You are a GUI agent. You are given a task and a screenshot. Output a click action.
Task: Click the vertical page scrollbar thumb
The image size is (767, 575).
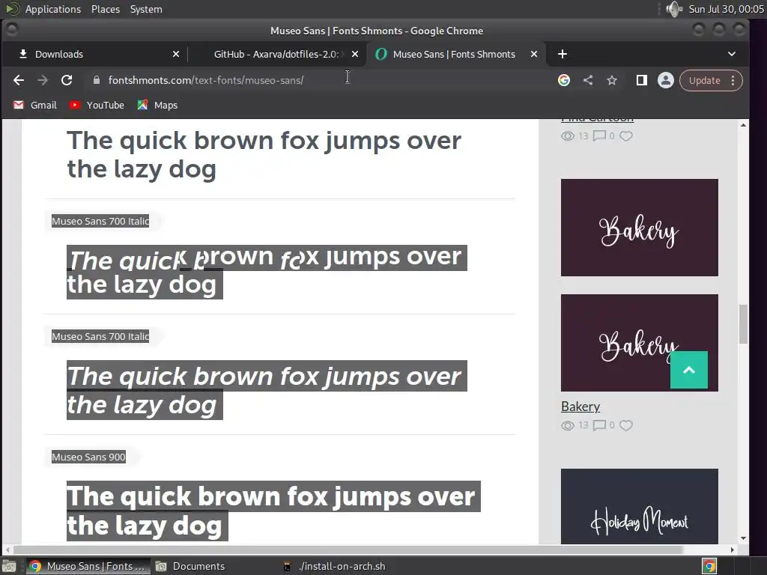[743, 324]
